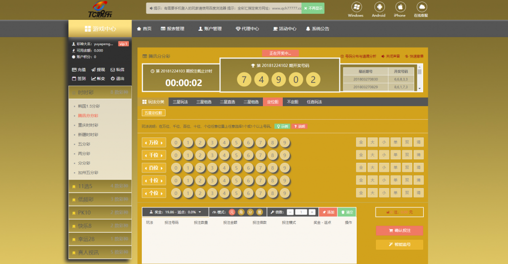
Task: Open the Android download icon
Action: click(379, 7)
